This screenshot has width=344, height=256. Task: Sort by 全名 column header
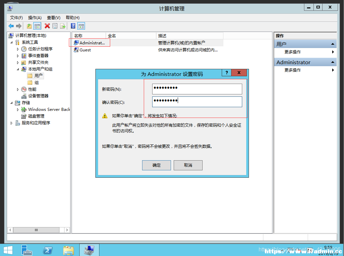pos(131,36)
